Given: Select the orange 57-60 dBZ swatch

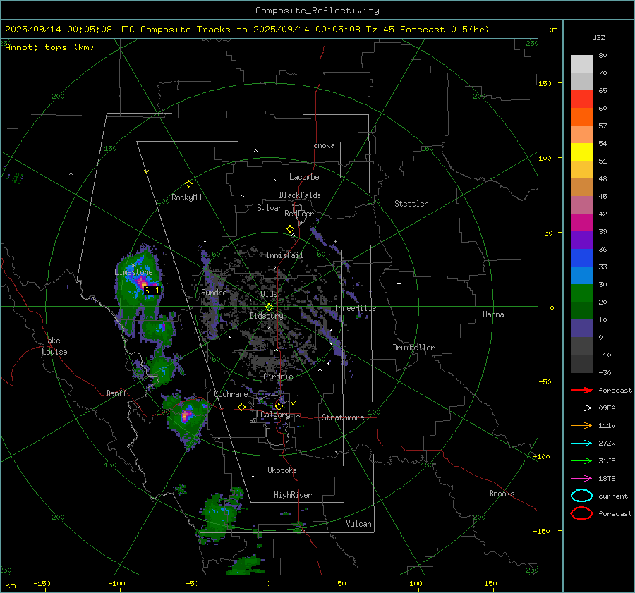Looking at the screenshot, I should (x=581, y=117).
